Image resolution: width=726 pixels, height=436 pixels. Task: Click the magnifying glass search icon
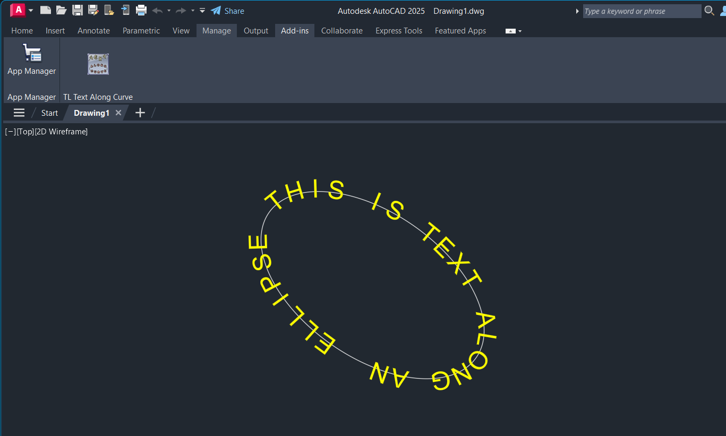(709, 11)
